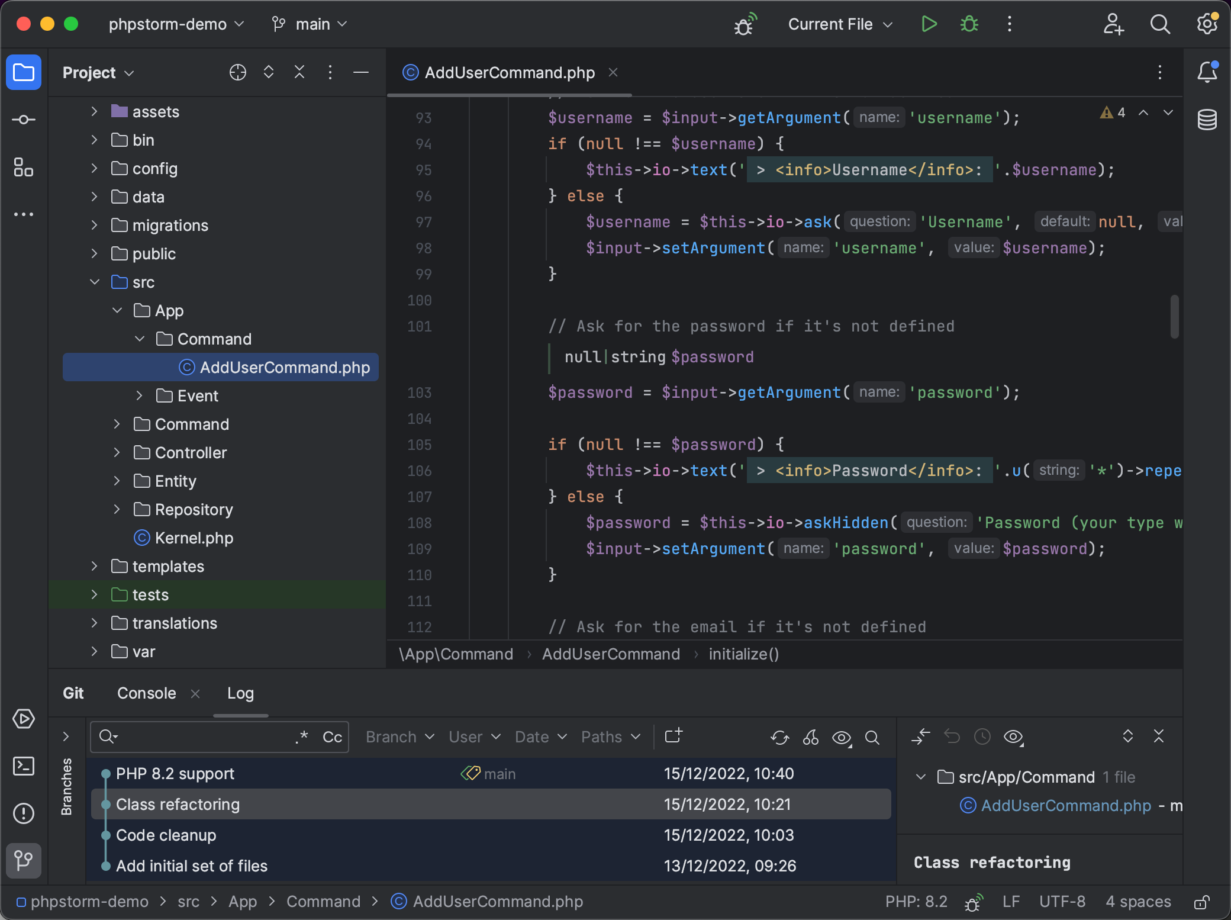Select the Console tab in bottom panel
The image size is (1231, 920).
coord(146,693)
